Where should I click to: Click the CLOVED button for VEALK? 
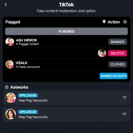click(x=118, y=64)
